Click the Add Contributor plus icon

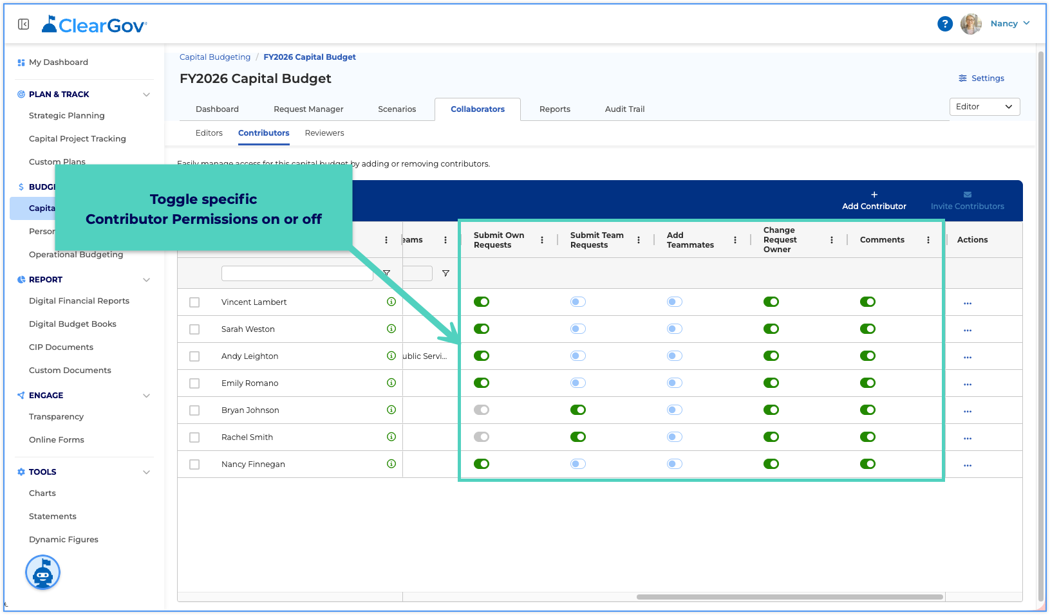pos(874,194)
